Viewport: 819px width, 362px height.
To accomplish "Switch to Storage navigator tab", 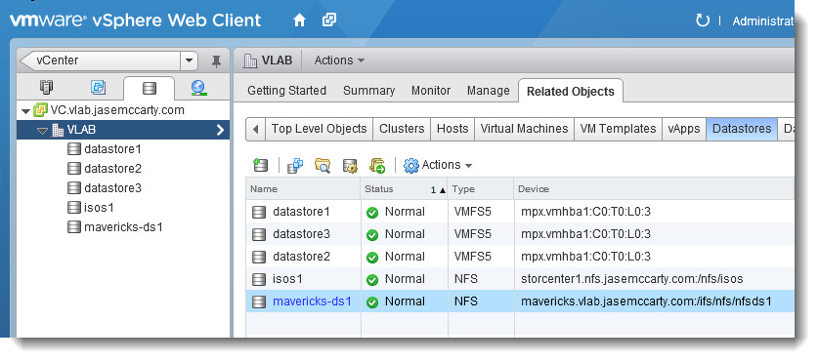I will click(x=150, y=89).
